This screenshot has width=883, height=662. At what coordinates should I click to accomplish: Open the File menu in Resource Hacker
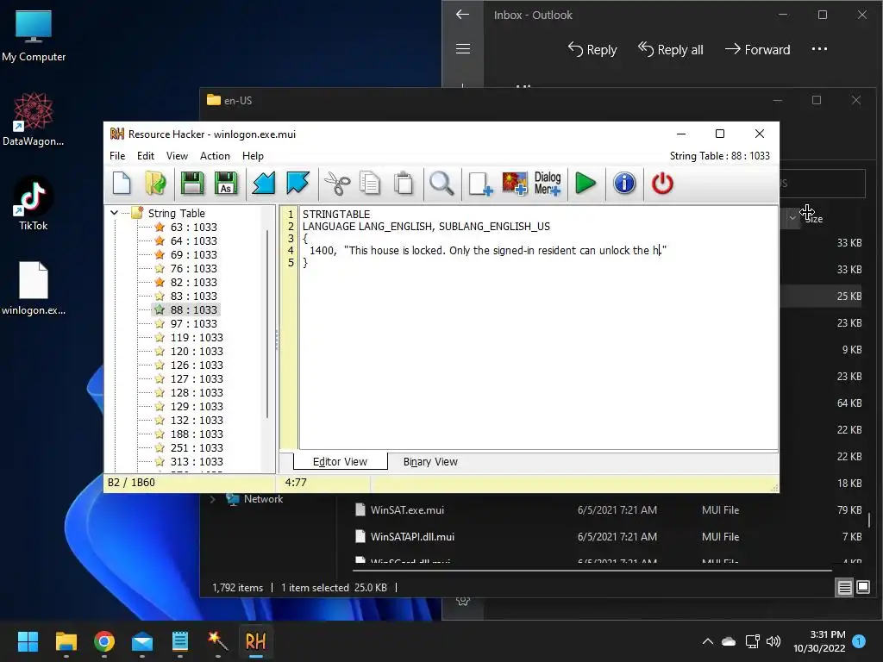pos(117,156)
